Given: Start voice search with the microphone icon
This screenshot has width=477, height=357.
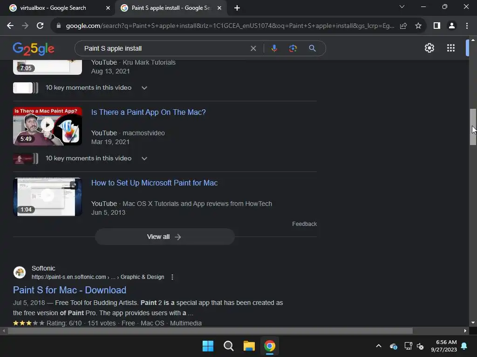Looking at the screenshot, I should coord(274,48).
